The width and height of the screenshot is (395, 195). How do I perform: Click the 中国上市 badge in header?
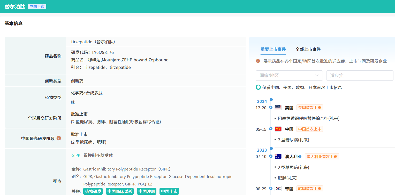(x=37, y=7)
